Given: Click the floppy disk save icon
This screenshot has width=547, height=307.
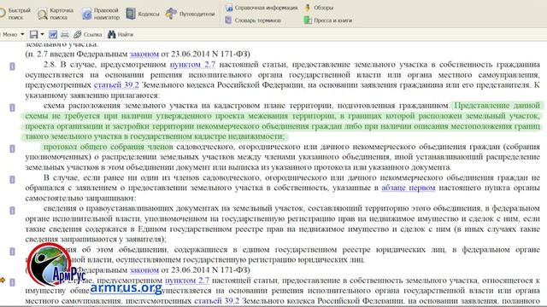Looking at the screenshot, I should pyautogui.click(x=33, y=34).
